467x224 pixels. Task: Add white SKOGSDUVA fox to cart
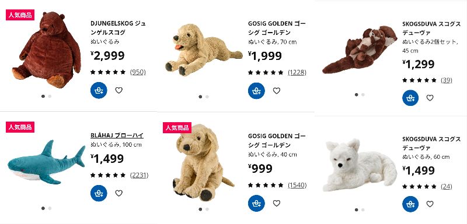(x=410, y=204)
